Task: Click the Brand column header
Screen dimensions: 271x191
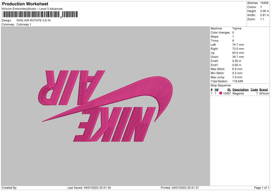Action: 263,90
